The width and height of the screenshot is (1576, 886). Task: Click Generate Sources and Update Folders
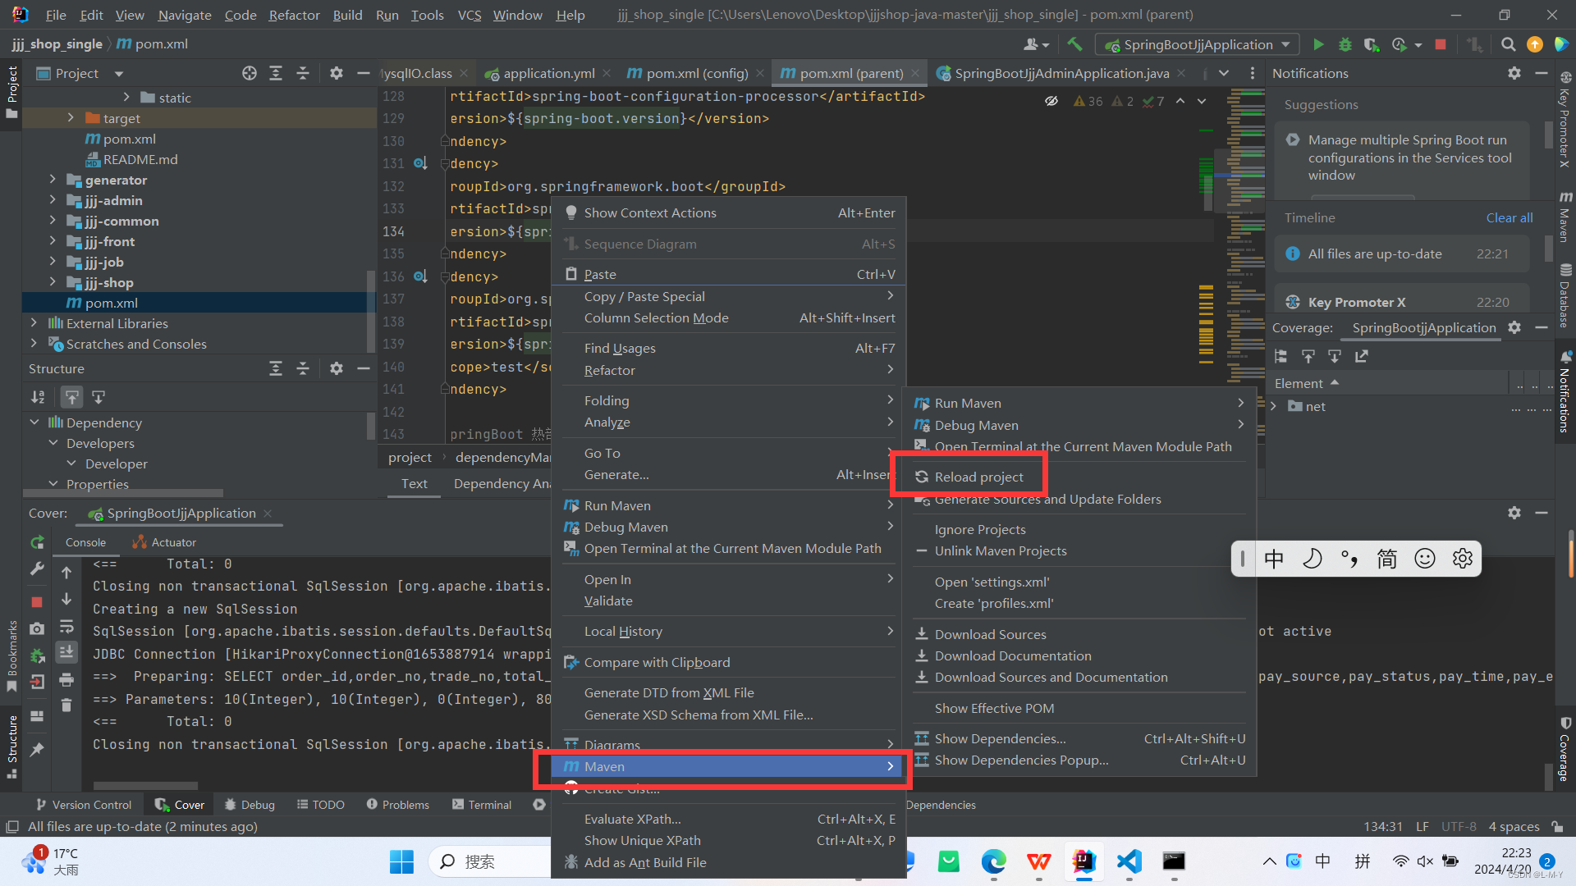click(1046, 499)
